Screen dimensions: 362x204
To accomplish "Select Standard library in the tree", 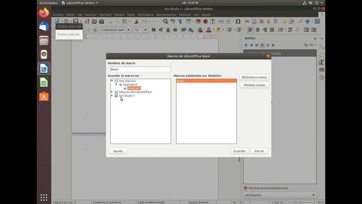I will 130,84.
